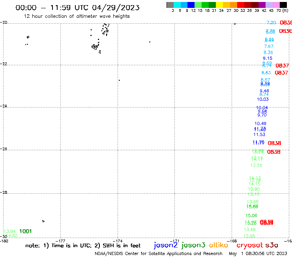
Task: Click the yellow 24 ft legend swatch
Action: (x=219, y=5)
